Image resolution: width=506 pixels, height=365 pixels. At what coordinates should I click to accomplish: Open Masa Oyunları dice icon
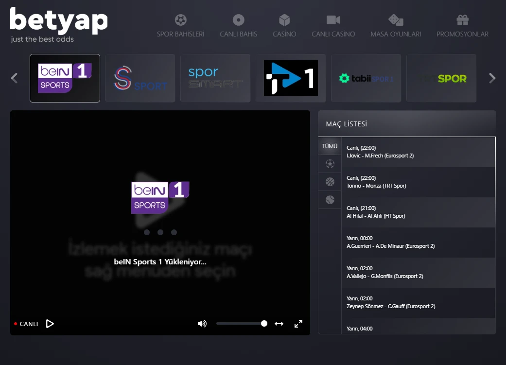click(396, 20)
